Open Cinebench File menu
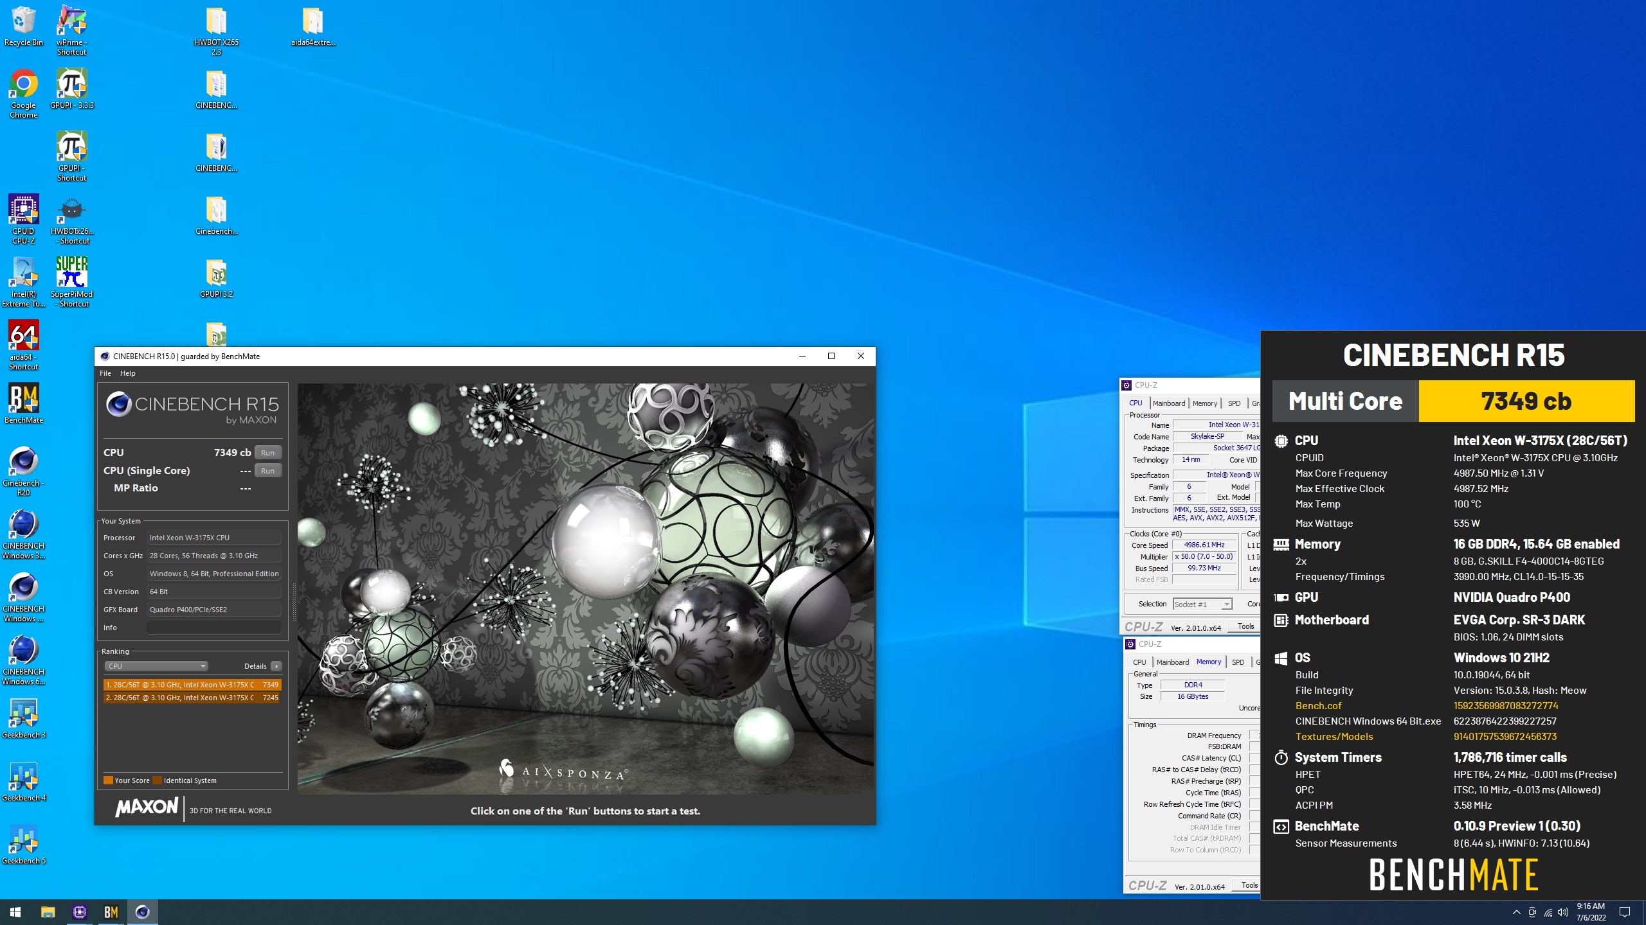Image resolution: width=1646 pixels, height=925 pixels. tap(105, 373)
